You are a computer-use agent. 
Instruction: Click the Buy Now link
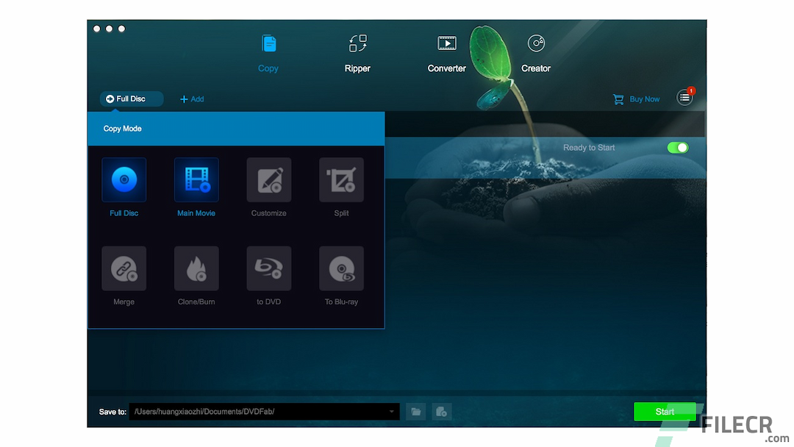(x=637, y=99)
